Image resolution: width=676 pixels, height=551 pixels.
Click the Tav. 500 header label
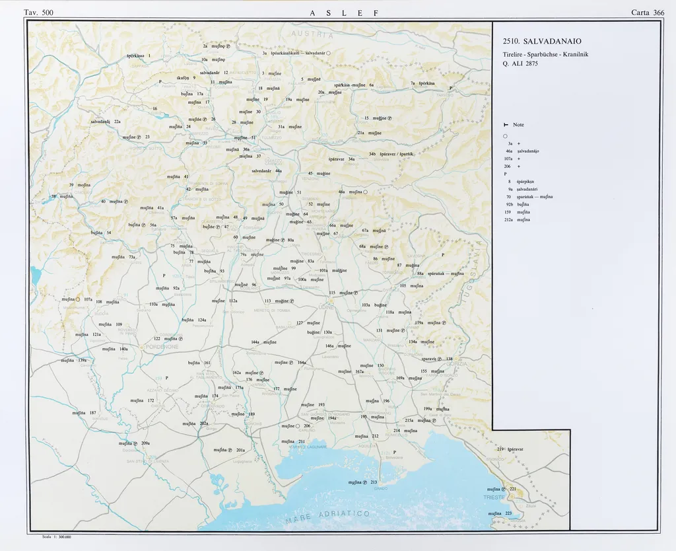tap(38, 13)
